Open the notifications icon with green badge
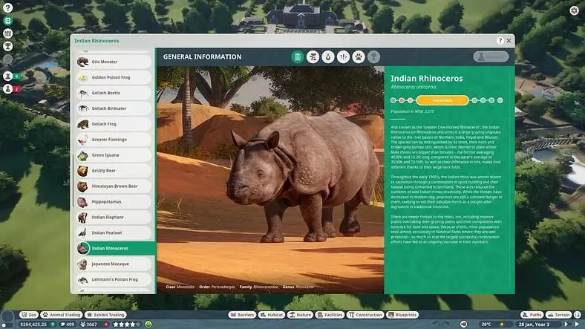This screenshot has height=329, width=585. [8, 76]
